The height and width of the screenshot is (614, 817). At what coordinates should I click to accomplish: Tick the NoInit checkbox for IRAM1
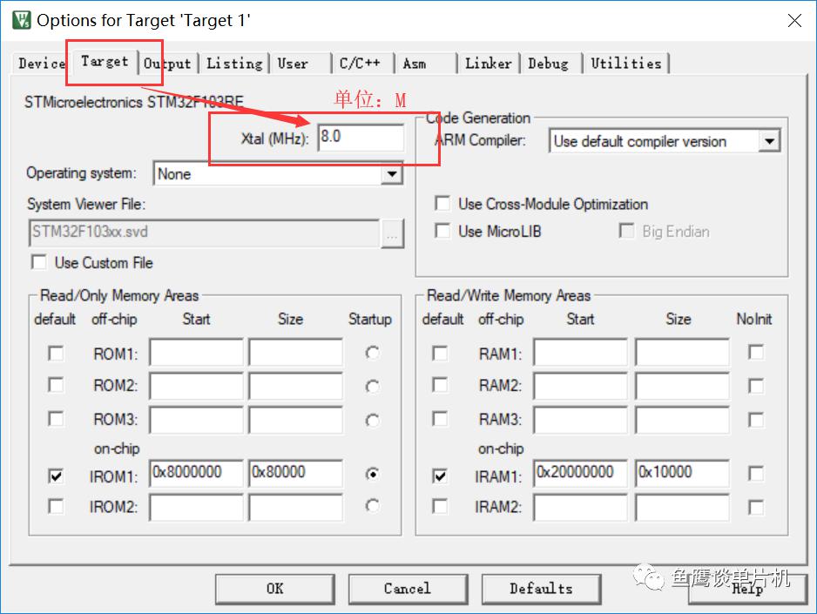756,474
